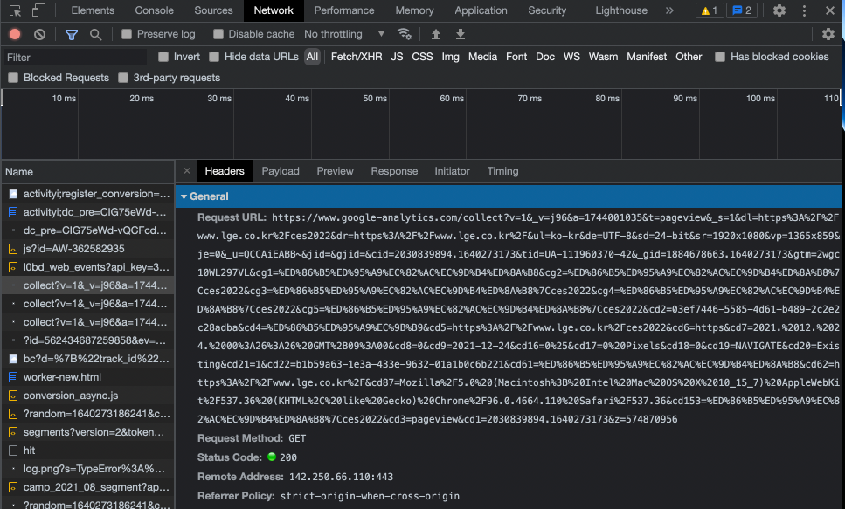Show more DevTools tabs chevron
845x509 pixels.
(x=669, y=10)
